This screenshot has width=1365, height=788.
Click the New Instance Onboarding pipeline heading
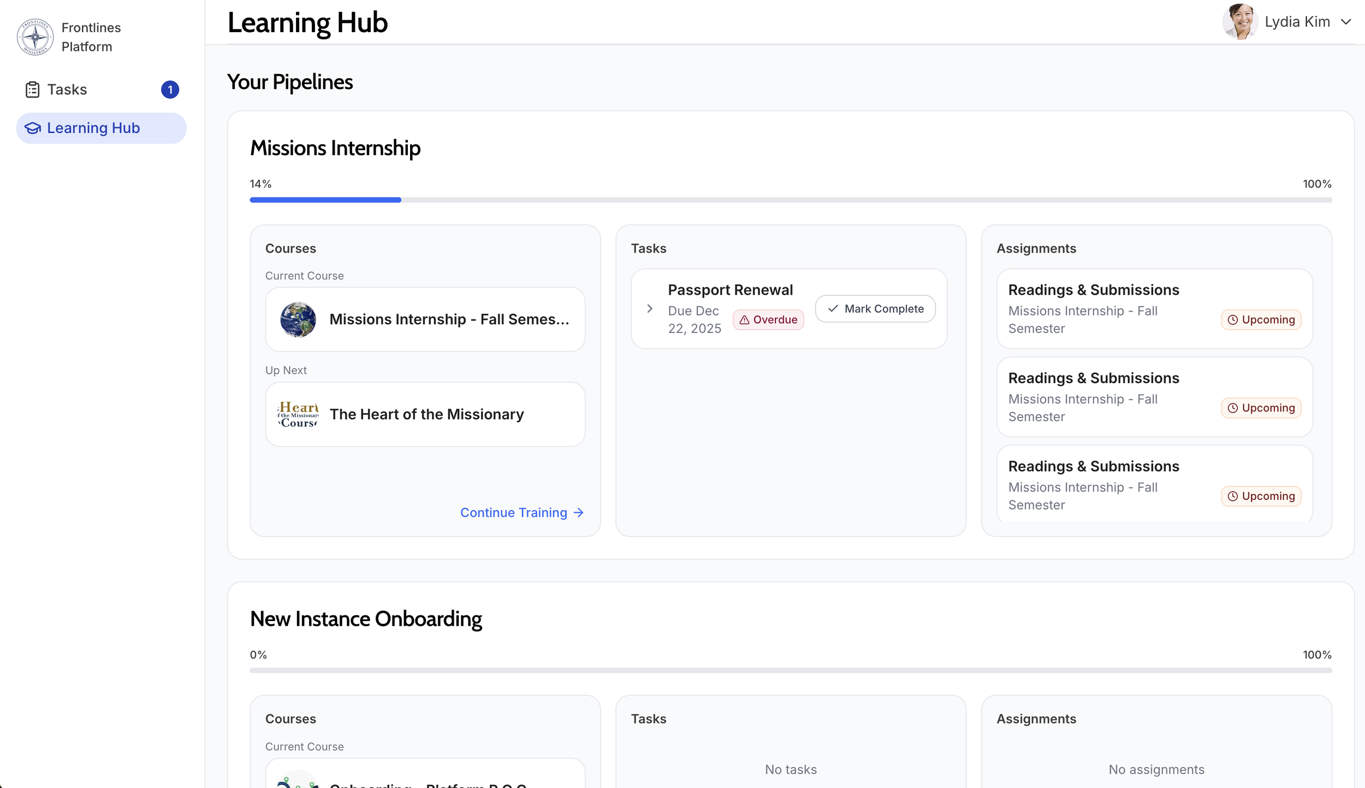[366, 619]
